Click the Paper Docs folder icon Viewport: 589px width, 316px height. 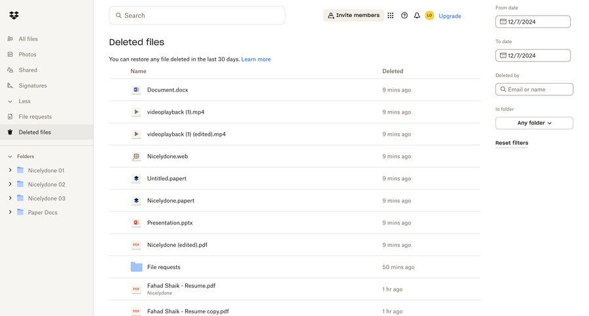20,212
